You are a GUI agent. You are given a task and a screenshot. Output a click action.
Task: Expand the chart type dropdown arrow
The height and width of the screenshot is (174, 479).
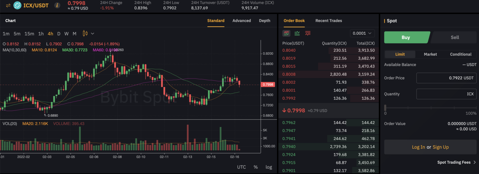coord(92,33)
